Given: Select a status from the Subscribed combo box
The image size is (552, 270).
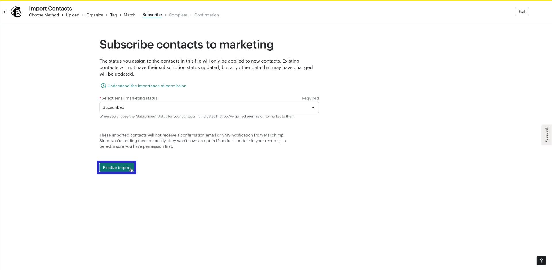Looking at the screenshot, I should [209, 107].
